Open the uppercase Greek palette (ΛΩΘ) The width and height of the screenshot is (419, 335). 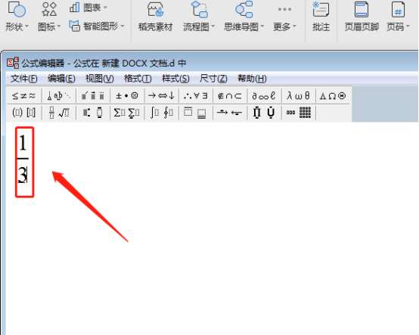point(333,95)
